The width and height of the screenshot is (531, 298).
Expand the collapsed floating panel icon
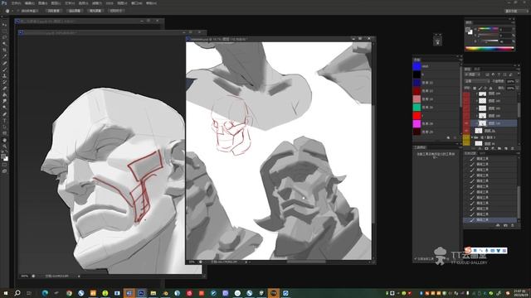pyautogui.click(x=437, y=41)
